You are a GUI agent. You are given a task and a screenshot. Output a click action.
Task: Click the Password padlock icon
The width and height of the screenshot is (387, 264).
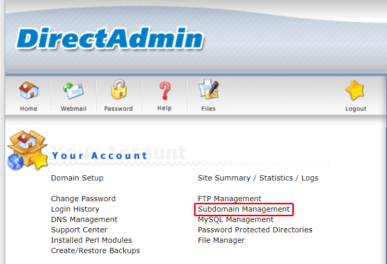pos(119,91)
